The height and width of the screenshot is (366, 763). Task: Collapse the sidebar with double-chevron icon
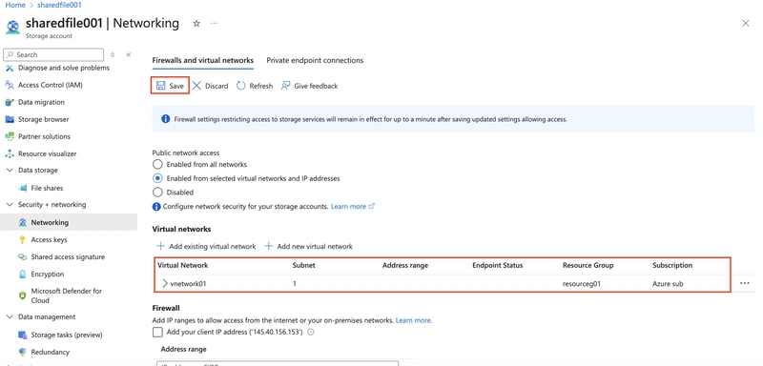click(x=129, y=55)
